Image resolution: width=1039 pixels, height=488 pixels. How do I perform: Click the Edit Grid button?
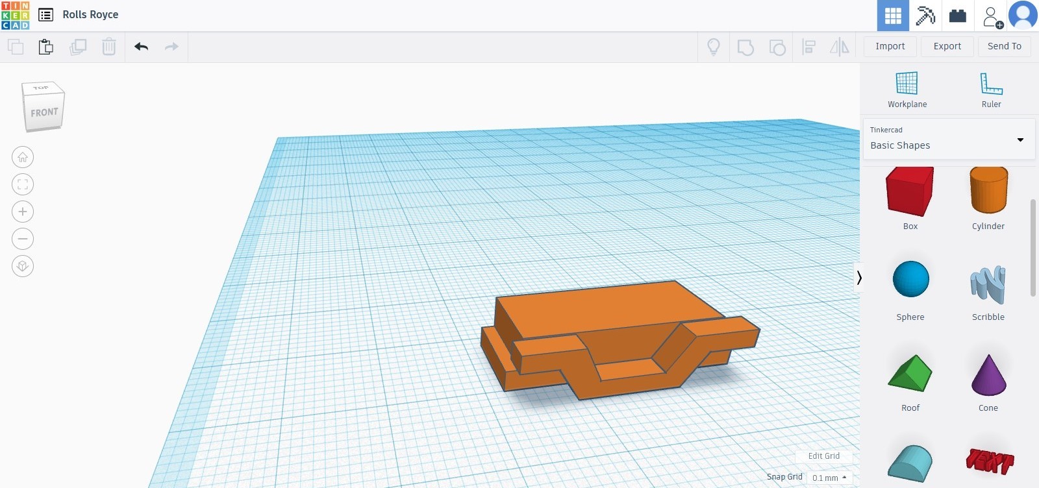click(823, 456)
